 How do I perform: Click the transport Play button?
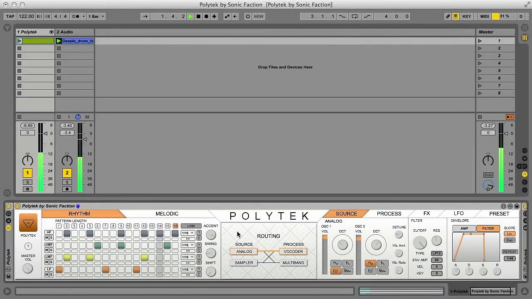(190, 16)
